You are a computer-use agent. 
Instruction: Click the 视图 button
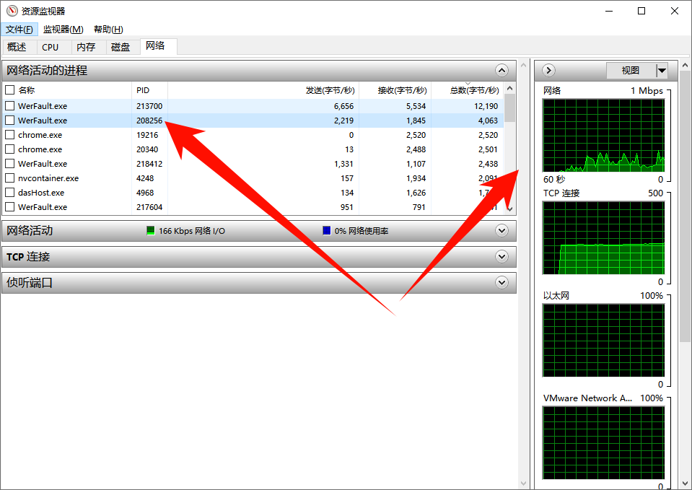pos(631,70)
